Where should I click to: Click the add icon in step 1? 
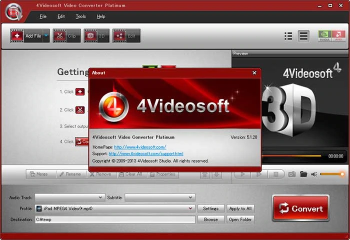80,92
